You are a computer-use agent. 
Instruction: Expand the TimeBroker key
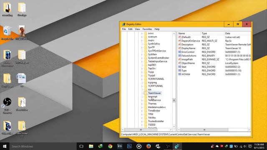[142, 111]
